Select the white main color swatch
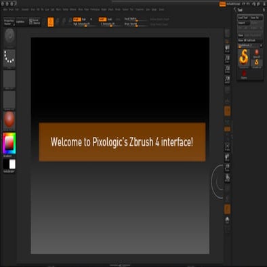Viewport: 267px width, 267px height. [12, 164]
